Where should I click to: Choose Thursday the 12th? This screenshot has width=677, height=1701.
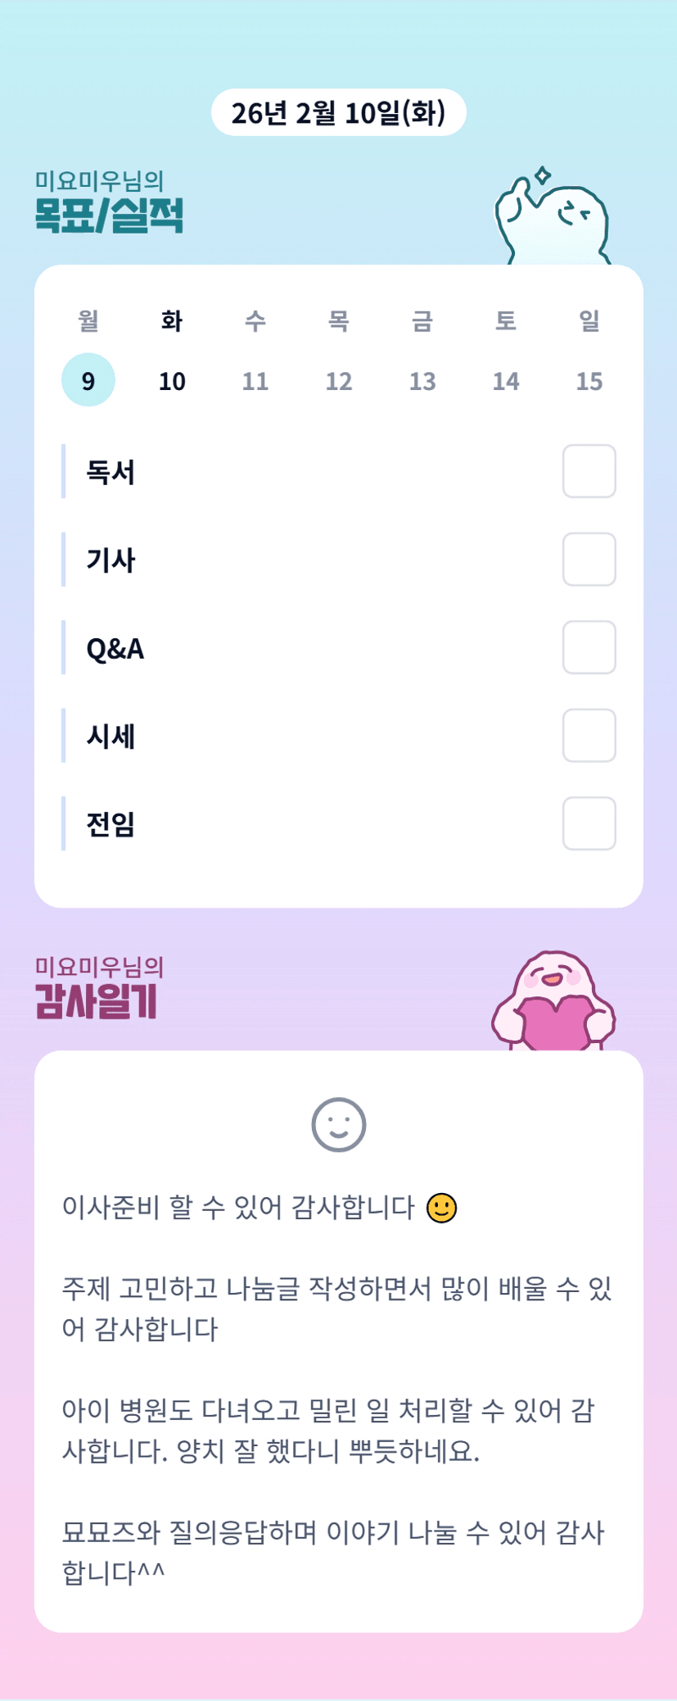pos(339,380)
